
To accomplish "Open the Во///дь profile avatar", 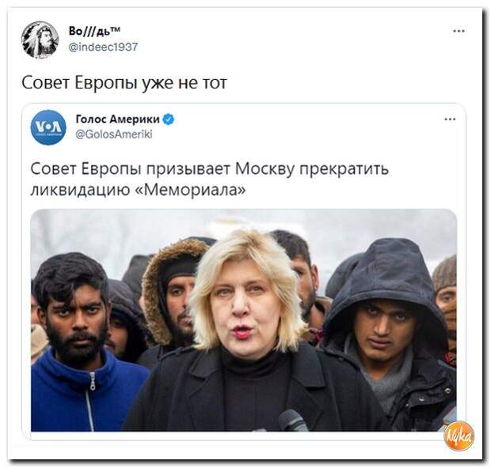I will (40, 40).
